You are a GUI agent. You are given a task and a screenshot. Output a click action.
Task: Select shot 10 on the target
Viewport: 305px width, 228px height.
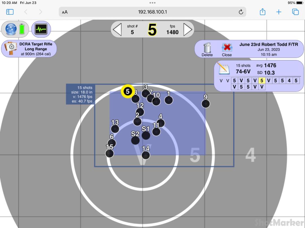click(156, 101)
